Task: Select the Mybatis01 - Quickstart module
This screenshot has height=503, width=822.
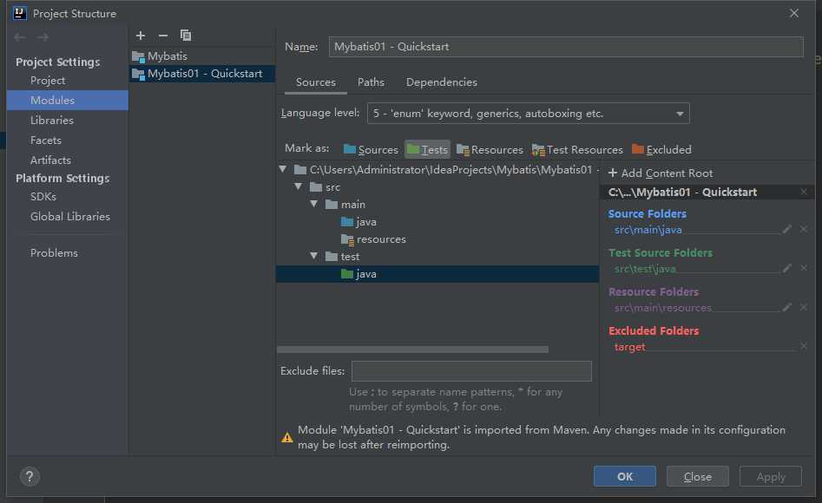Action: click(x=202, y=74)
